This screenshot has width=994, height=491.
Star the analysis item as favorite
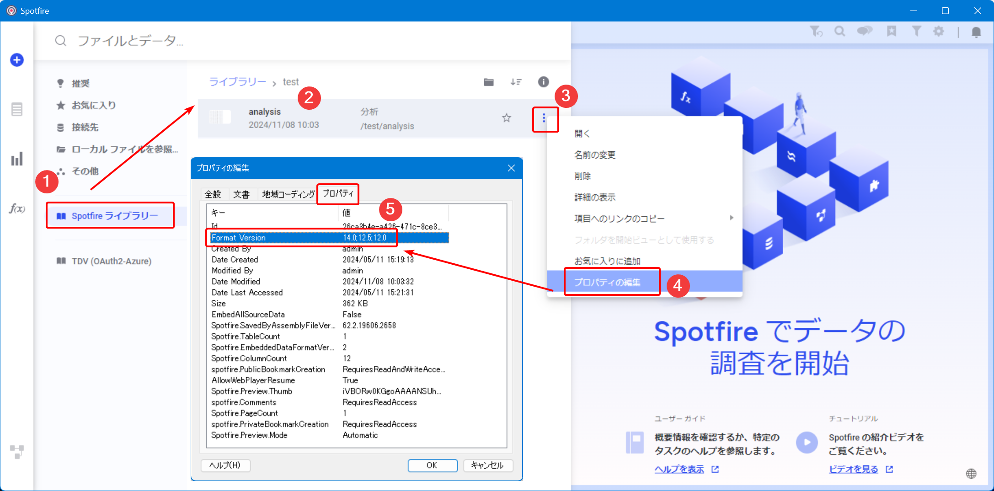point(506,118)
